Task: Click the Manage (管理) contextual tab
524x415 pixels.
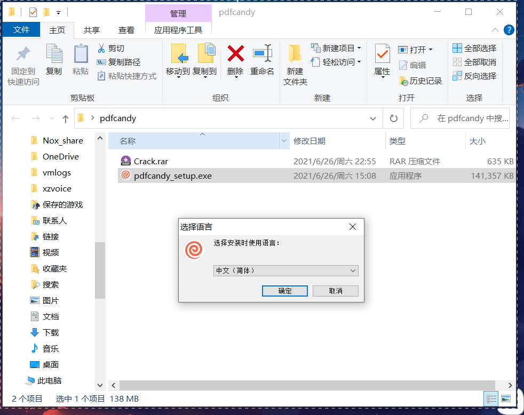Action: click(178, 13)
